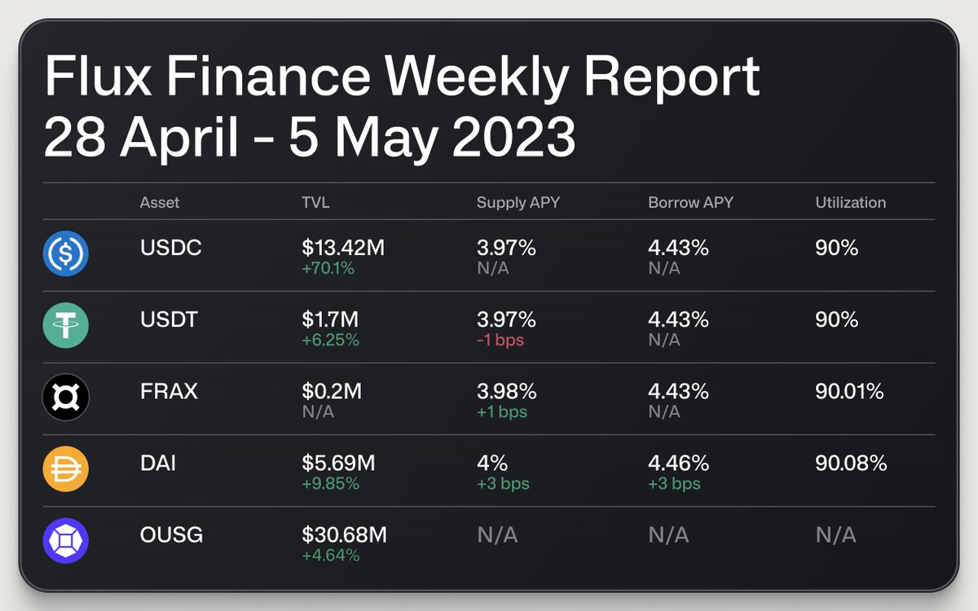Click the purple OUSG gem emblem
The height and width of the screenshot is (611, 978).
click(65, 539)
